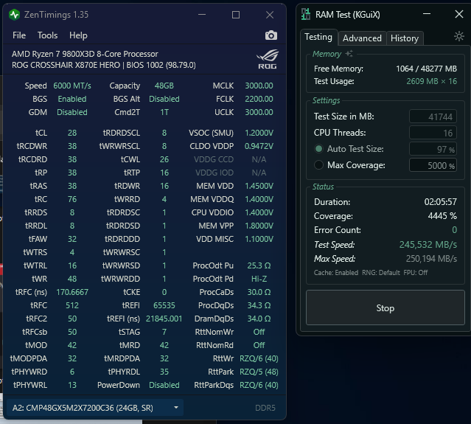Image resolution: width=471 pixels, height=424 pixels.
Task: Take a screenshot with the ZenTimings camera icon
Action: pyautogui.click(x=271, y=35)
